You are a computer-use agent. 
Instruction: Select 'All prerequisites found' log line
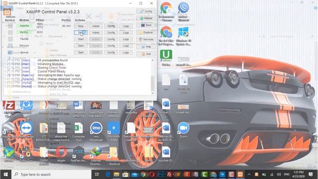click(x=53, y=60)
